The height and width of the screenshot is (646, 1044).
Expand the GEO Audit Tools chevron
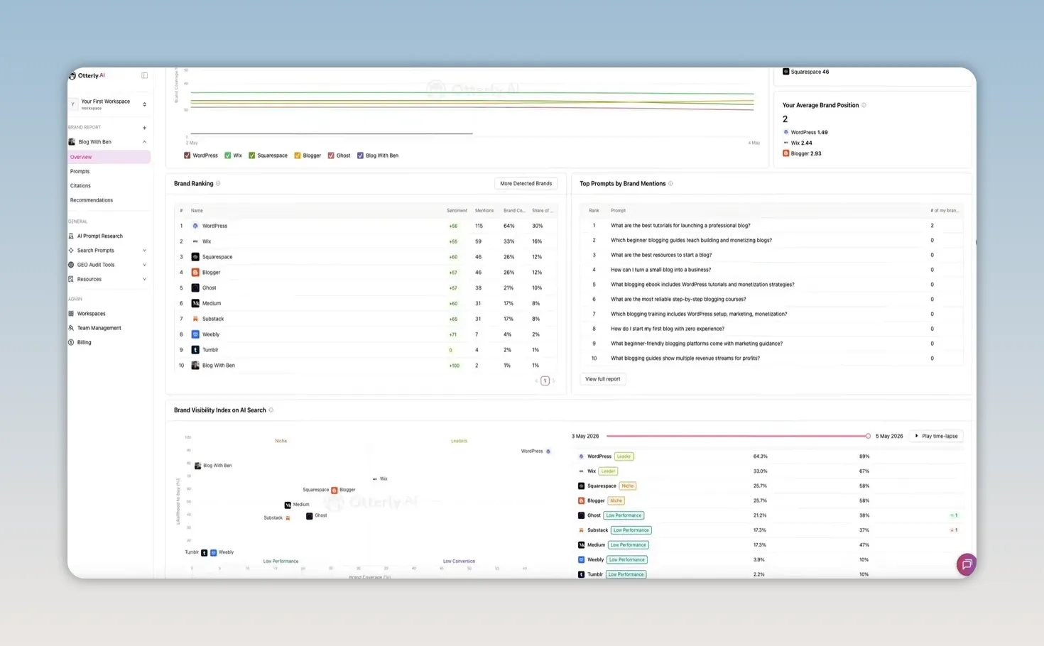pyautogui.click(x=144, y=265)
